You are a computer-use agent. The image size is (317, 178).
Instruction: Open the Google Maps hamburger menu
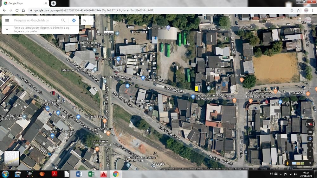pos(7,20)
